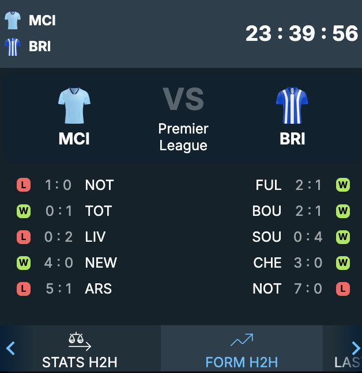Screen dimensions: 362x373
Task: Show next tabs with right chevron
Action: 356,348
